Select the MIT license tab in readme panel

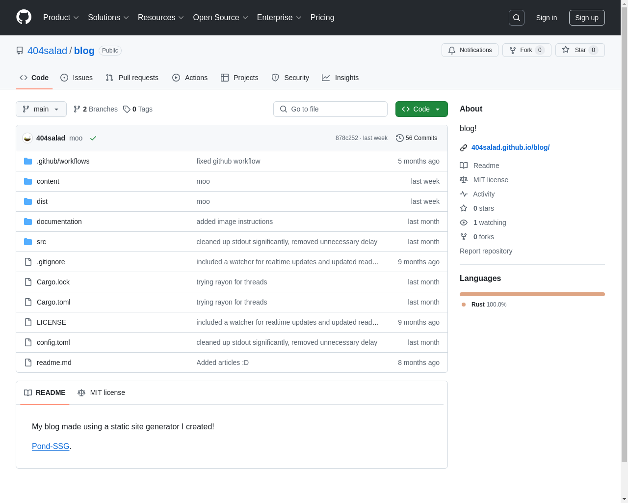coord(102,392)
